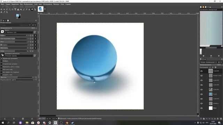Open File Explorer from taskbar

tap(27, 123)
